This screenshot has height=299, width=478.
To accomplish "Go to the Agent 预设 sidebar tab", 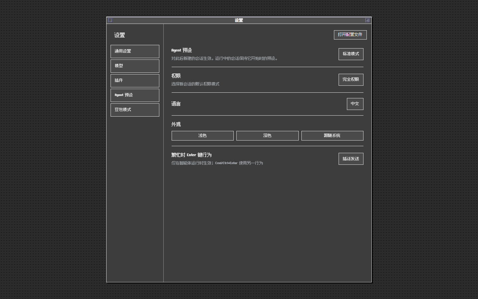I will (135, 95).
